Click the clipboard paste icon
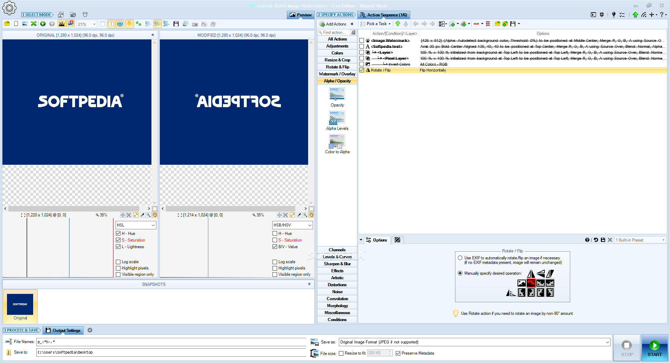This screenshot has height=363, width=670. click(16, 24)
